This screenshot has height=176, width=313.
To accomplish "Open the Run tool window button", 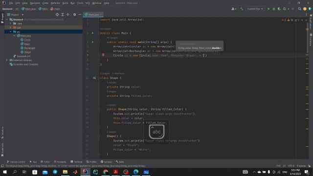I will click(33, 162).
